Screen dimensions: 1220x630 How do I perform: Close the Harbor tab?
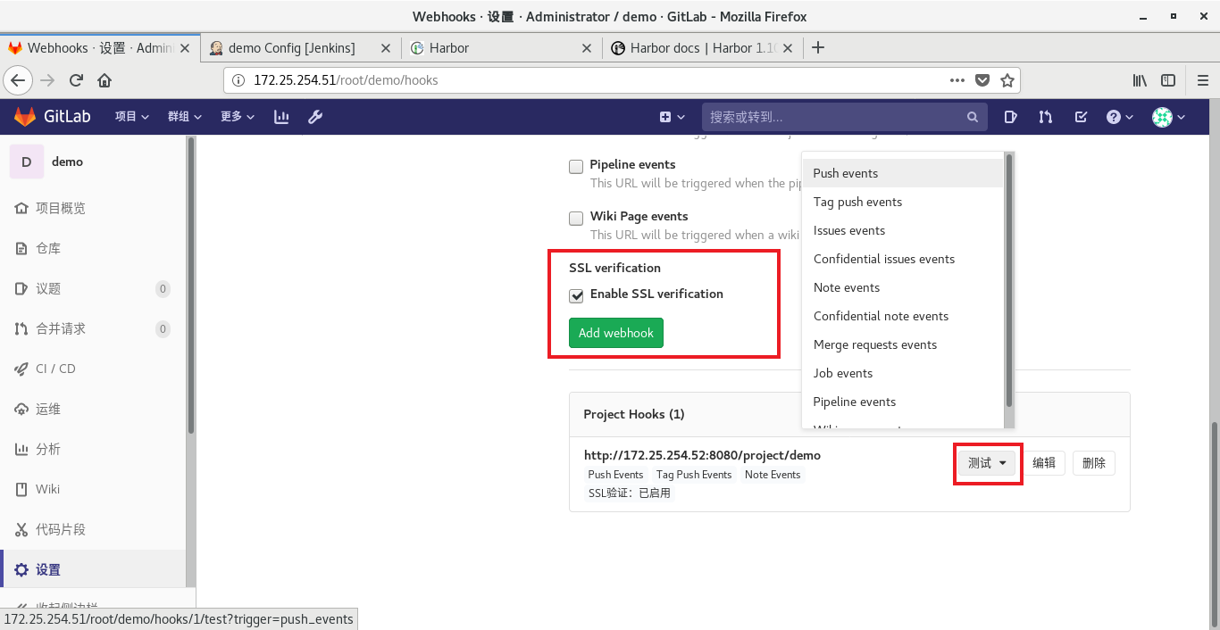(587, 48)
